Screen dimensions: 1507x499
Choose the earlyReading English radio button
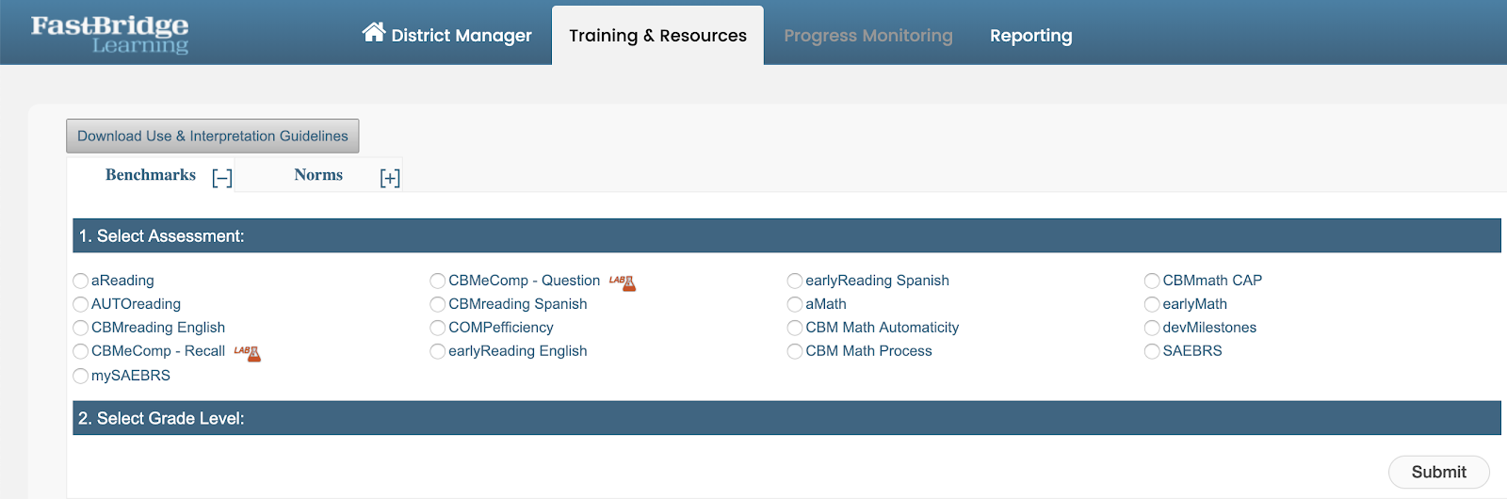[438, 351]
